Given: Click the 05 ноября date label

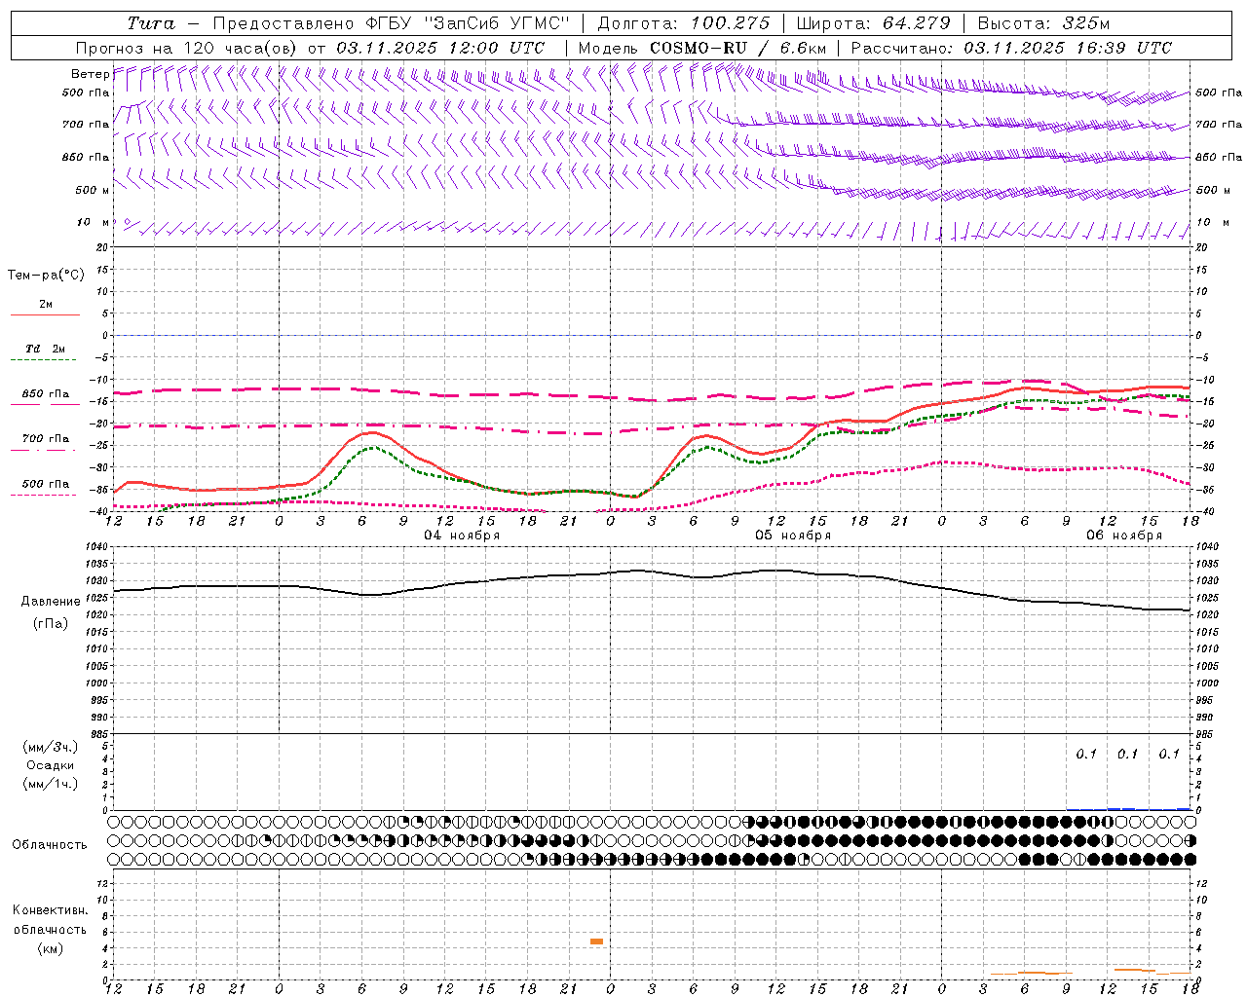Looking at the screenshot, I should coord(793,535).
